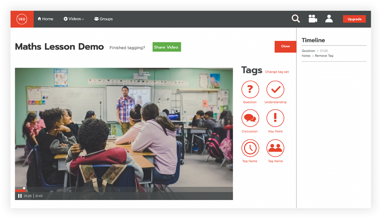This screenshot has width=382, height=219.
Task: Add an Understanding checkmark tag
Action: point(275,89)
